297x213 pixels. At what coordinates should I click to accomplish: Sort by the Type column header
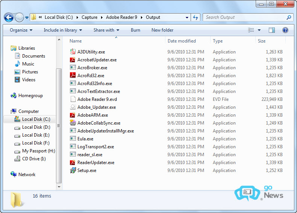[218, 41]
